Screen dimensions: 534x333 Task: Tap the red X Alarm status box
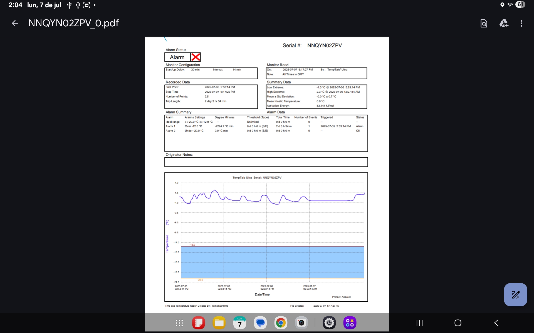tap(196, 57)
